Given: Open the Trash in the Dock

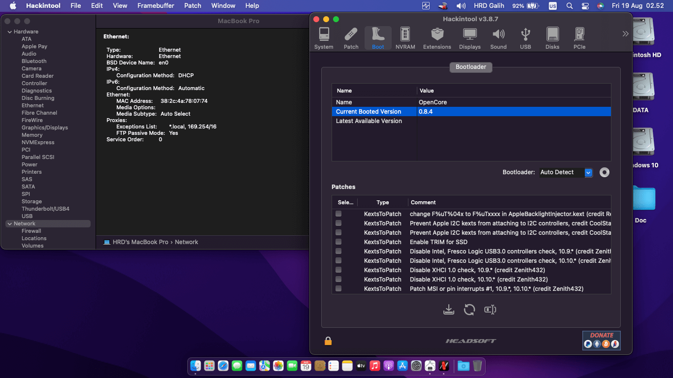Looking at the screenshot, I should coord(477,366).
